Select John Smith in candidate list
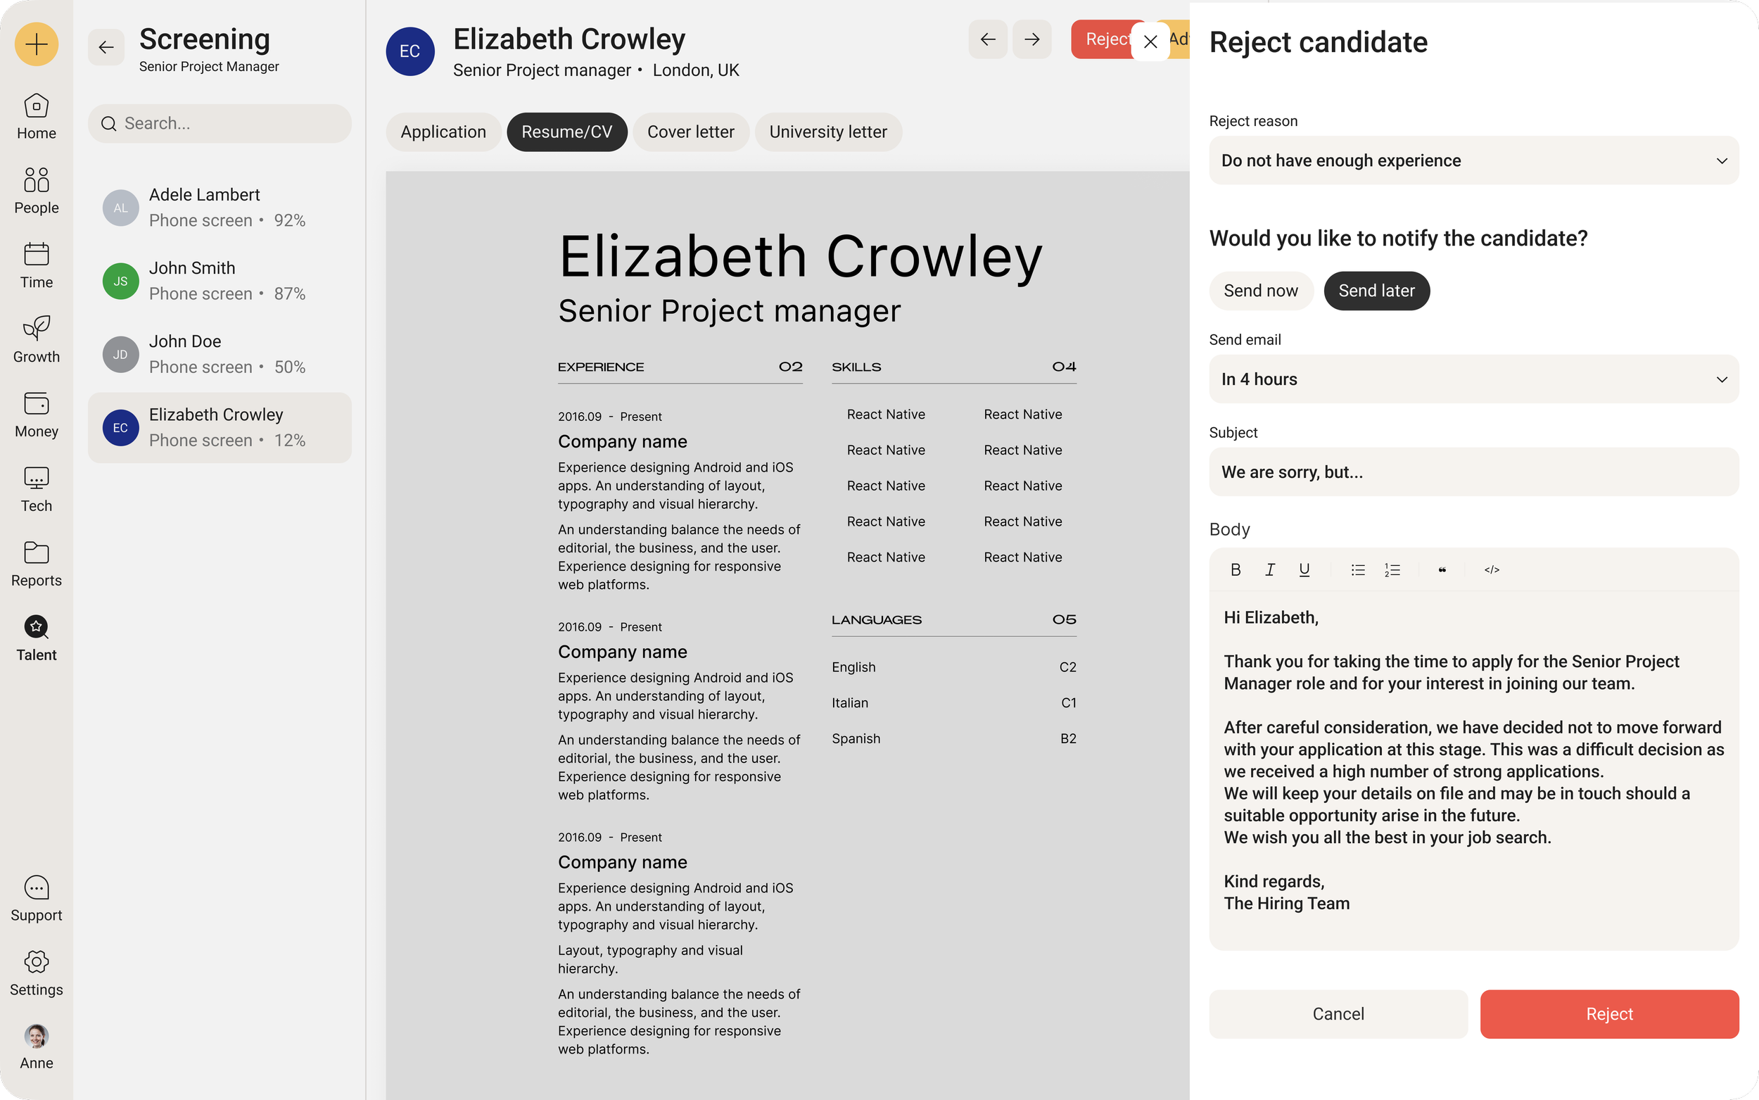The image size is (1759, 1100). pos(220,281)
